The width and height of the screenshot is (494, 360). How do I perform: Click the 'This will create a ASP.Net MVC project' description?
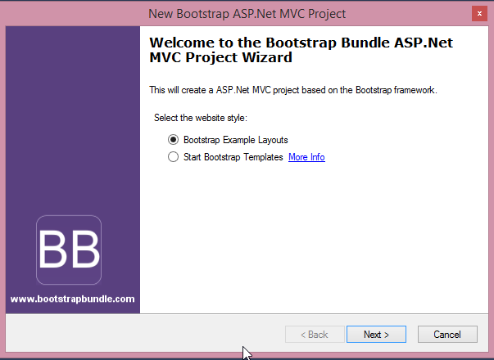pos(293,90)
